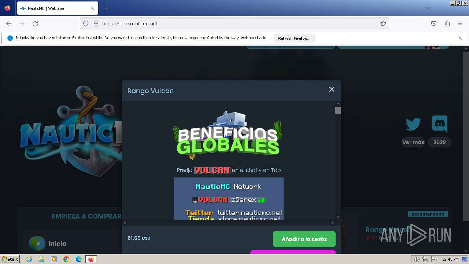Image resolution: width=469 pixels, height=264 pixels.
Task: Expand the list all tabs dropdown
Action: click(427, 8)
